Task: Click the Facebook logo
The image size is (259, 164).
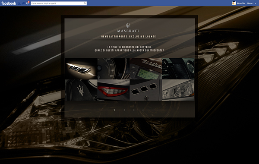Action: tap(9, 3)
